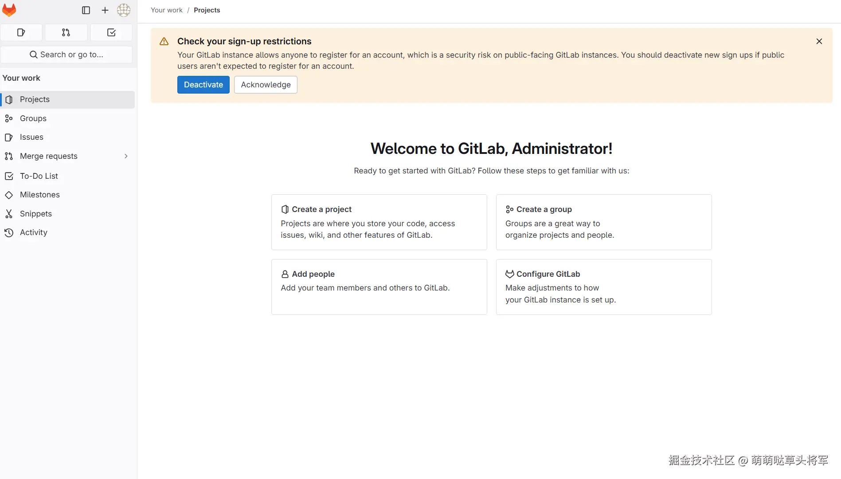The image size is (841, 479).
Task: Open Milestones via diamond icon
Action: pos(9,195)
